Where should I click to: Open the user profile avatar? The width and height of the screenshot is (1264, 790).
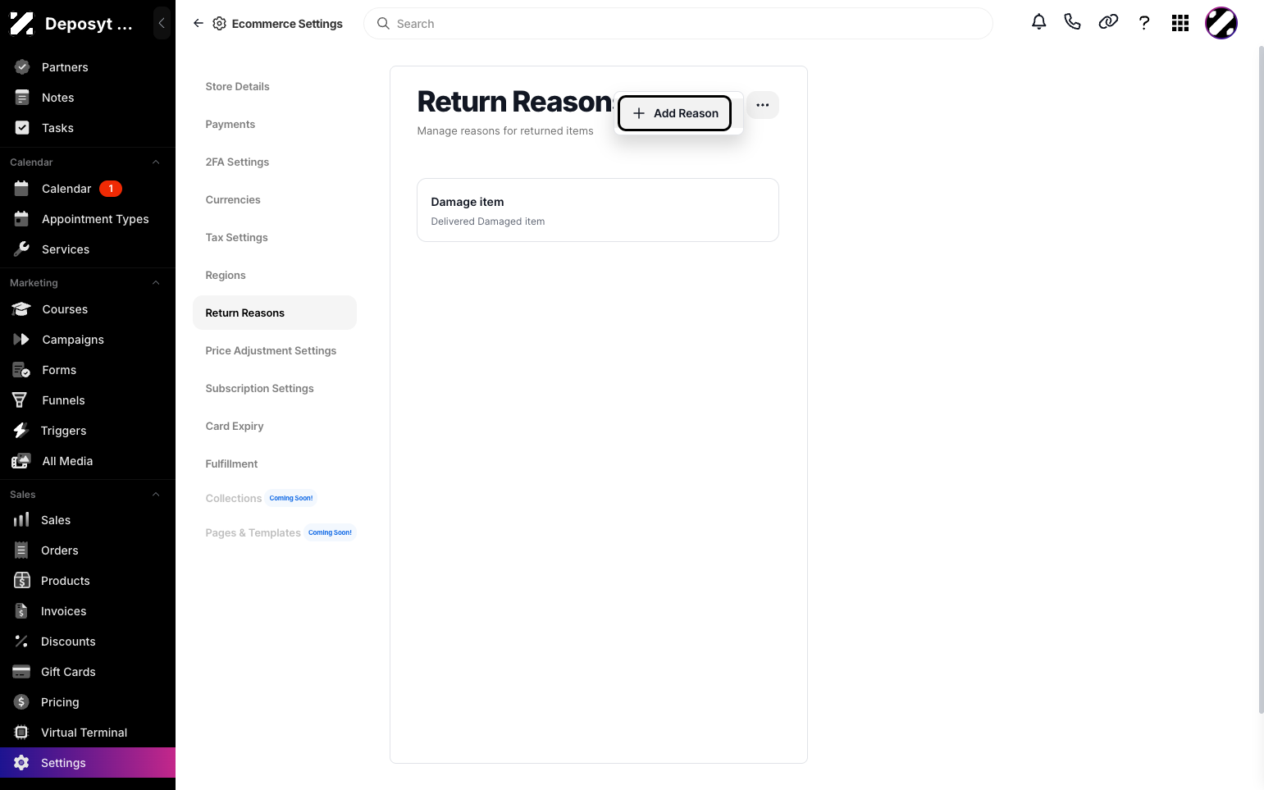coord(1221,23)
